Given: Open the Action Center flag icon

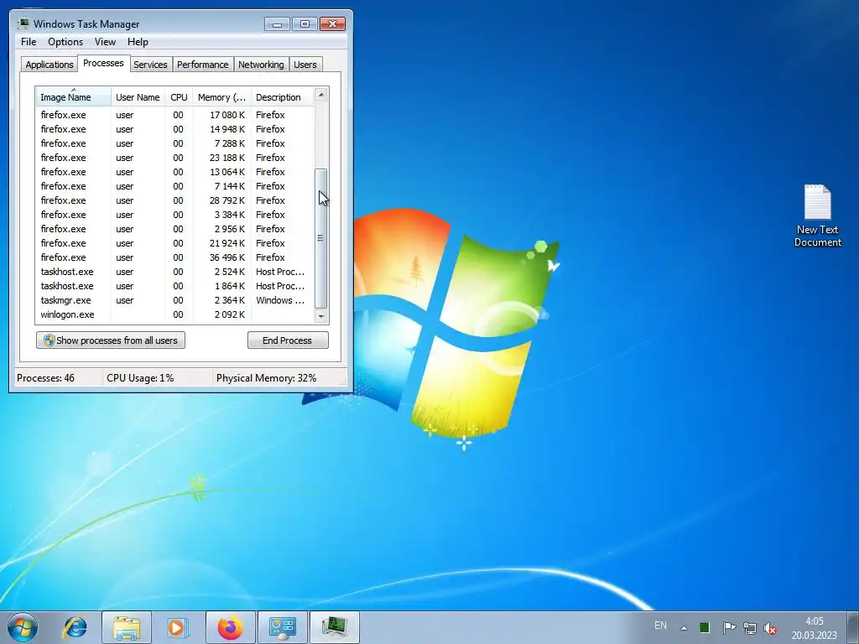Looking at the screenshot, I should point(729,627).
